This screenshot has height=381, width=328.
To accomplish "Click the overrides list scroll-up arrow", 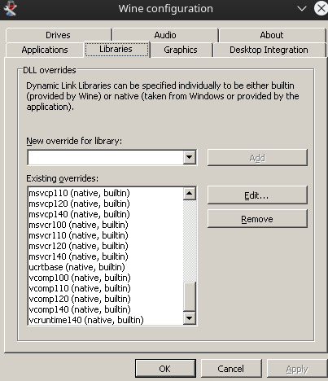I will click(190, 194).
